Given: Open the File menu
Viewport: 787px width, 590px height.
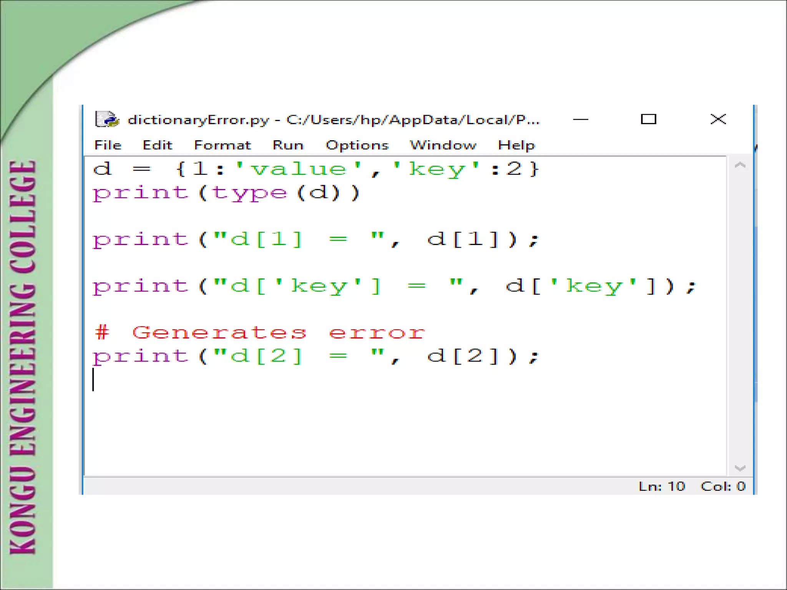Looking at the screenshot, I should click(108, 145).
